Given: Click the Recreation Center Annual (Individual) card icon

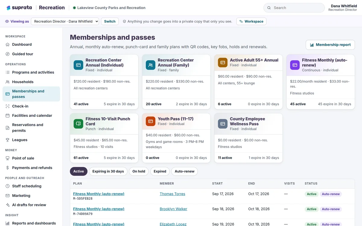Looking at the screenshot, I should point(78,65).
